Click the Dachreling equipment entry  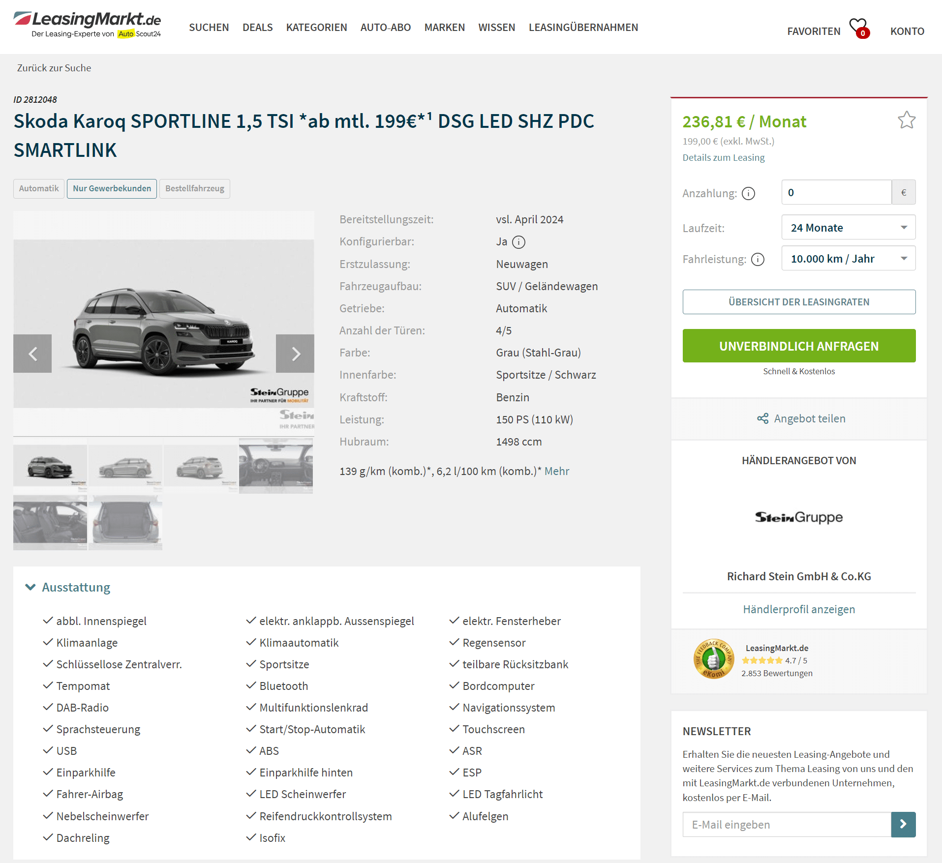pos(83,838)
